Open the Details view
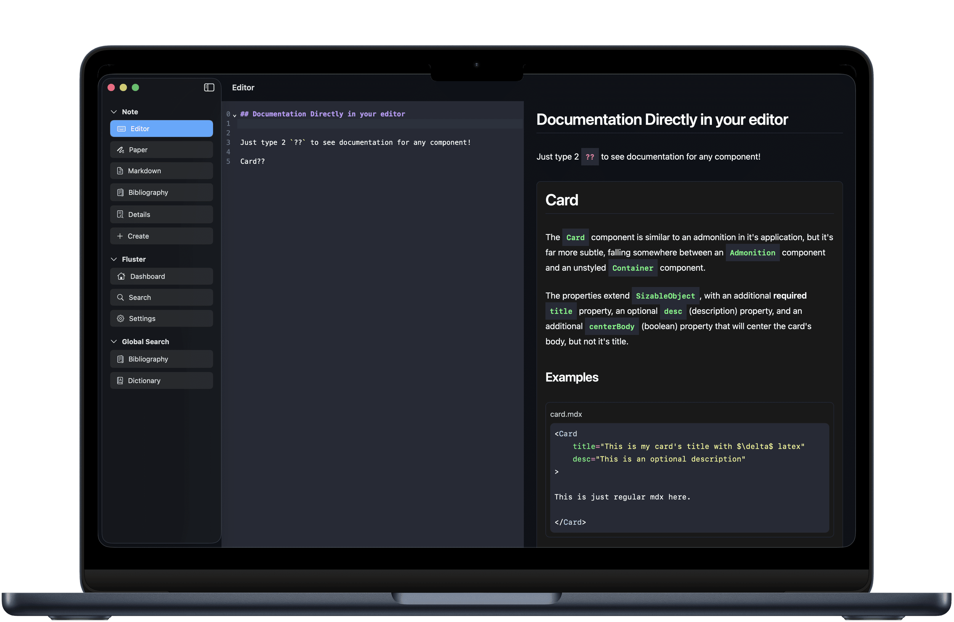The image size is (954, 622). (x=161, y=214)
